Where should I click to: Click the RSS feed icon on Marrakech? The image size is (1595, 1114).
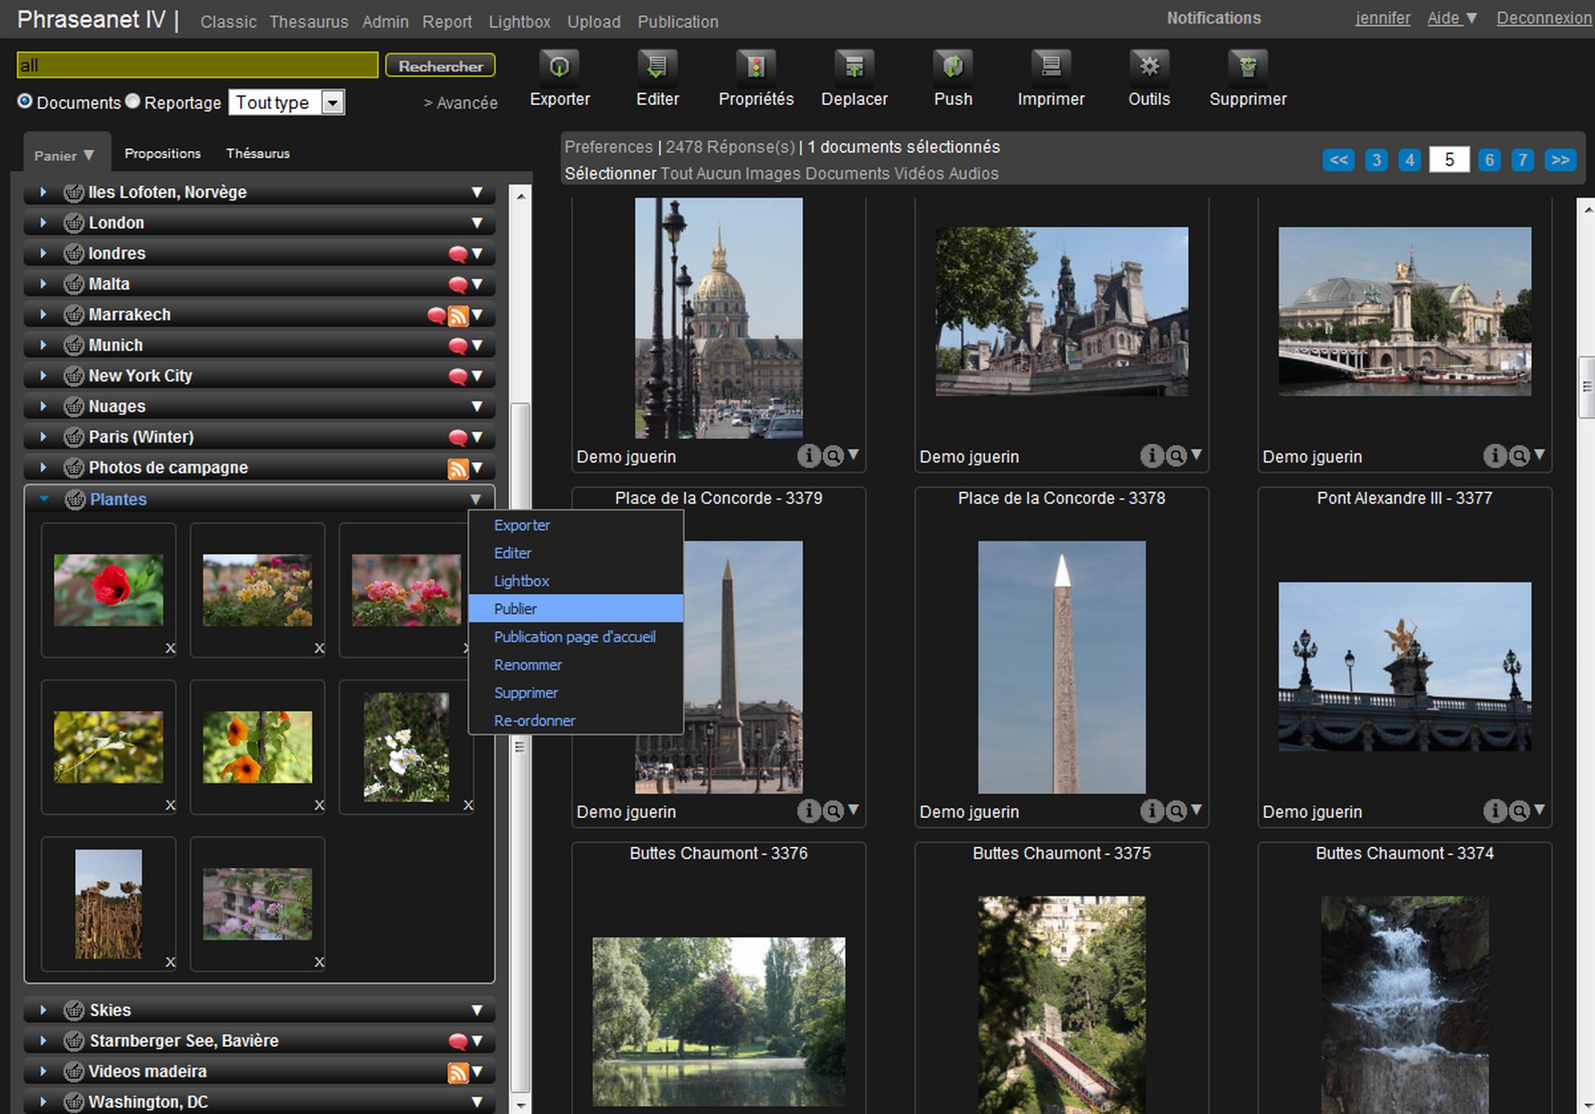(458, 316)
